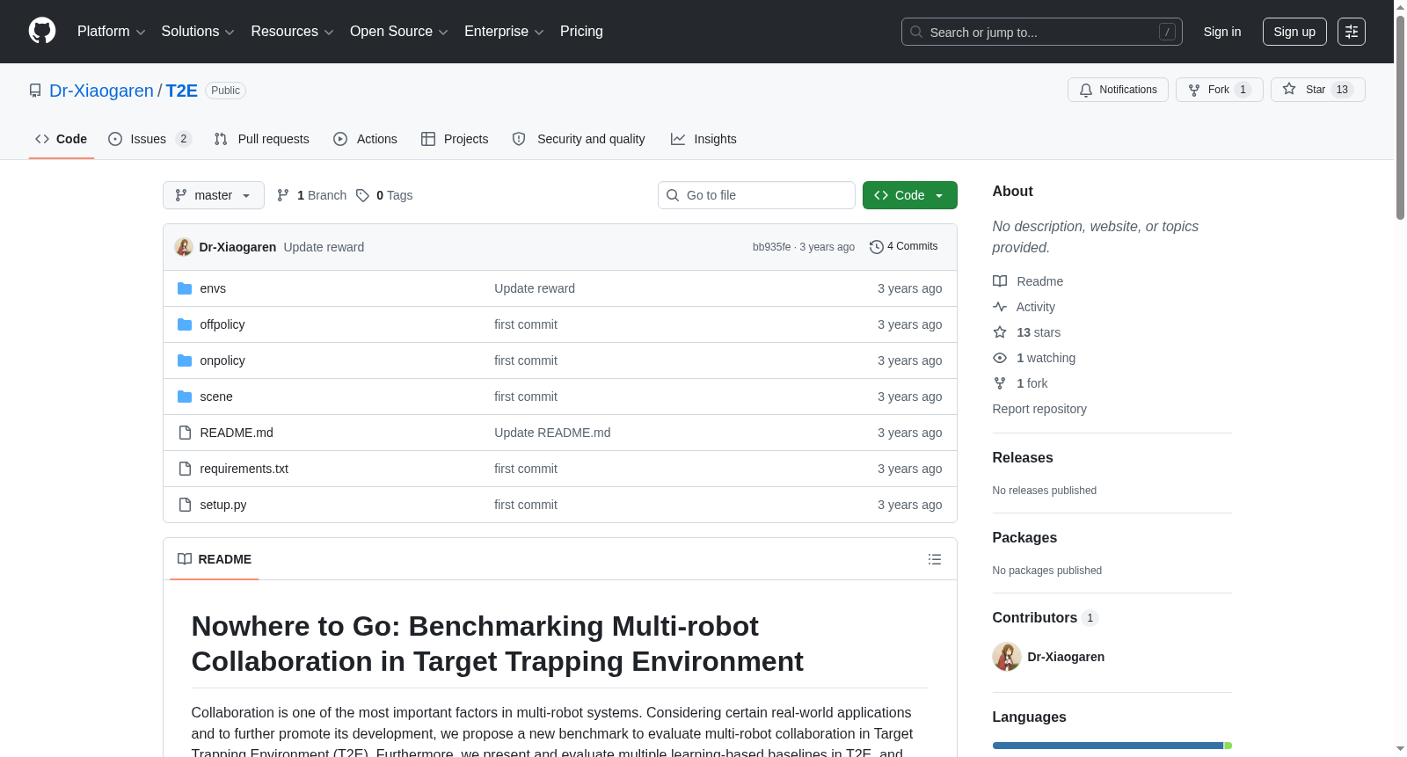The height and width of the screenshot is (757, 1407).
Task: Click the star icon beside 13 stars
Action: click(1000, 332)
